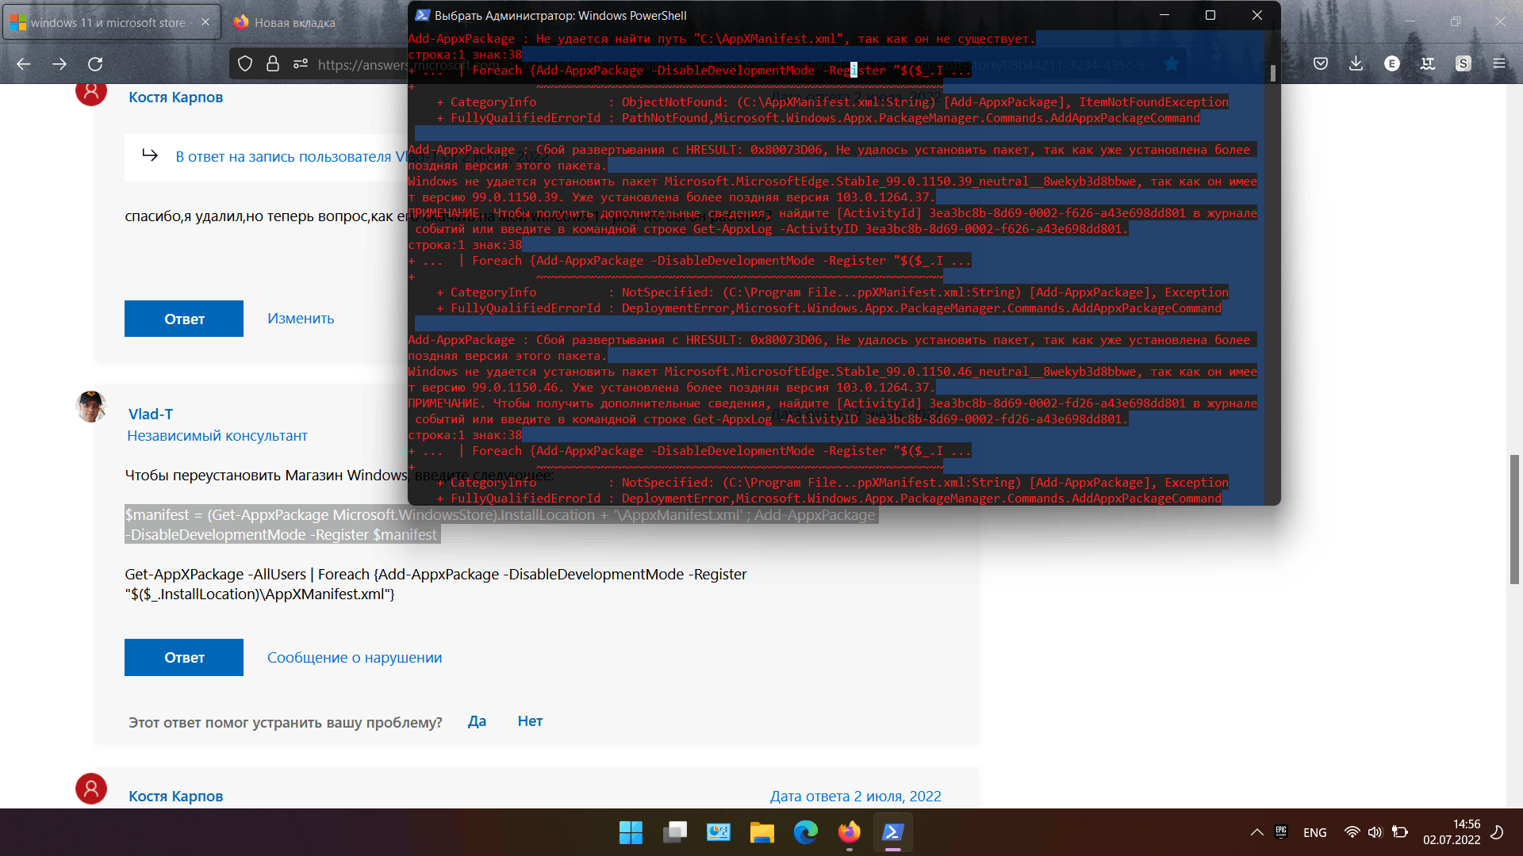Click focus assist moon icon
The image size is (1523, 856).
(x=1498, y=832)
